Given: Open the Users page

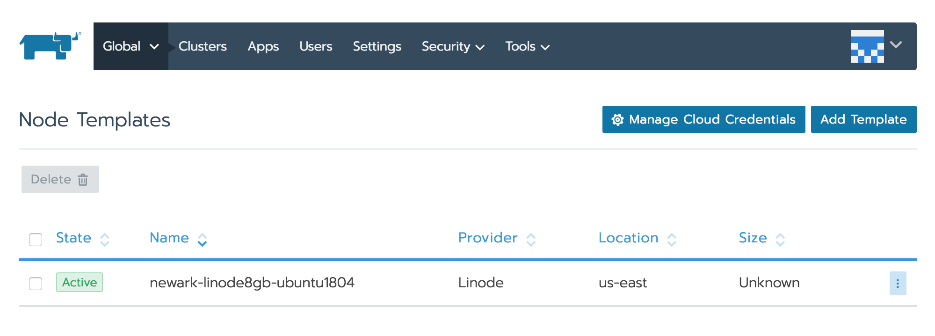Looking at the screenshot, I should [x=316, y=46].
